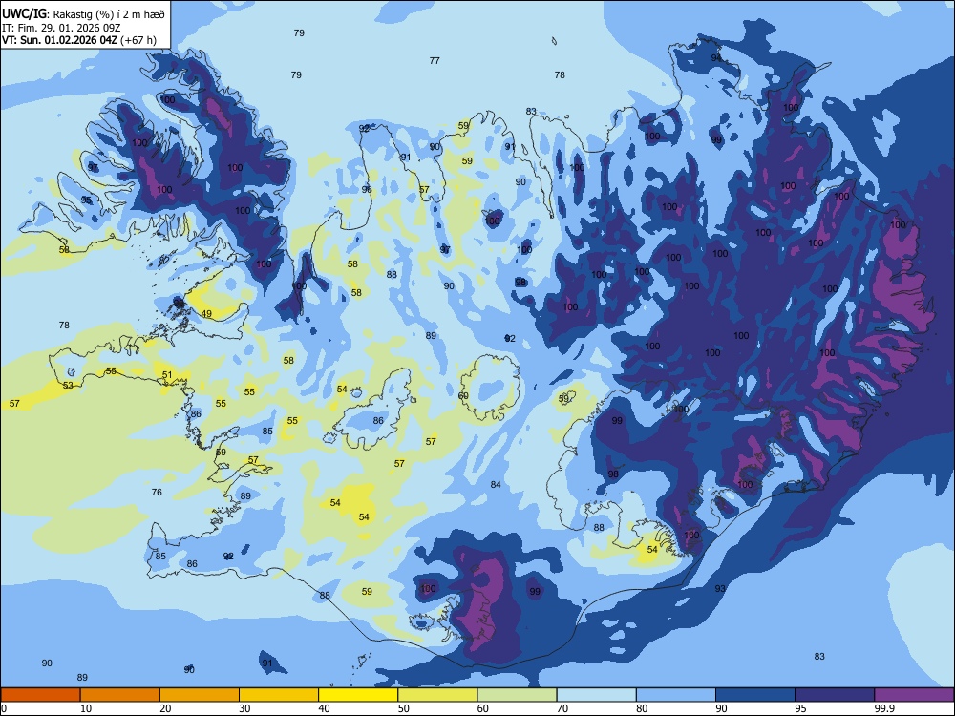
Task: Choose the purple legend swatch above 99.9
Action: click(x=914, y=695)
